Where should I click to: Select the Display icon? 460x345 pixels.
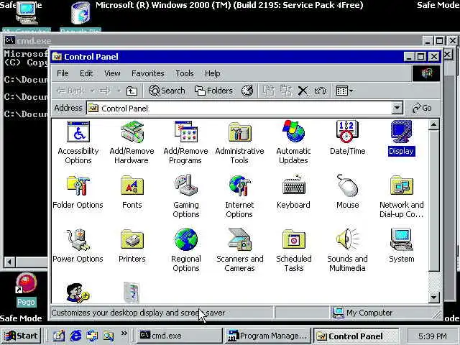[401, 138]
